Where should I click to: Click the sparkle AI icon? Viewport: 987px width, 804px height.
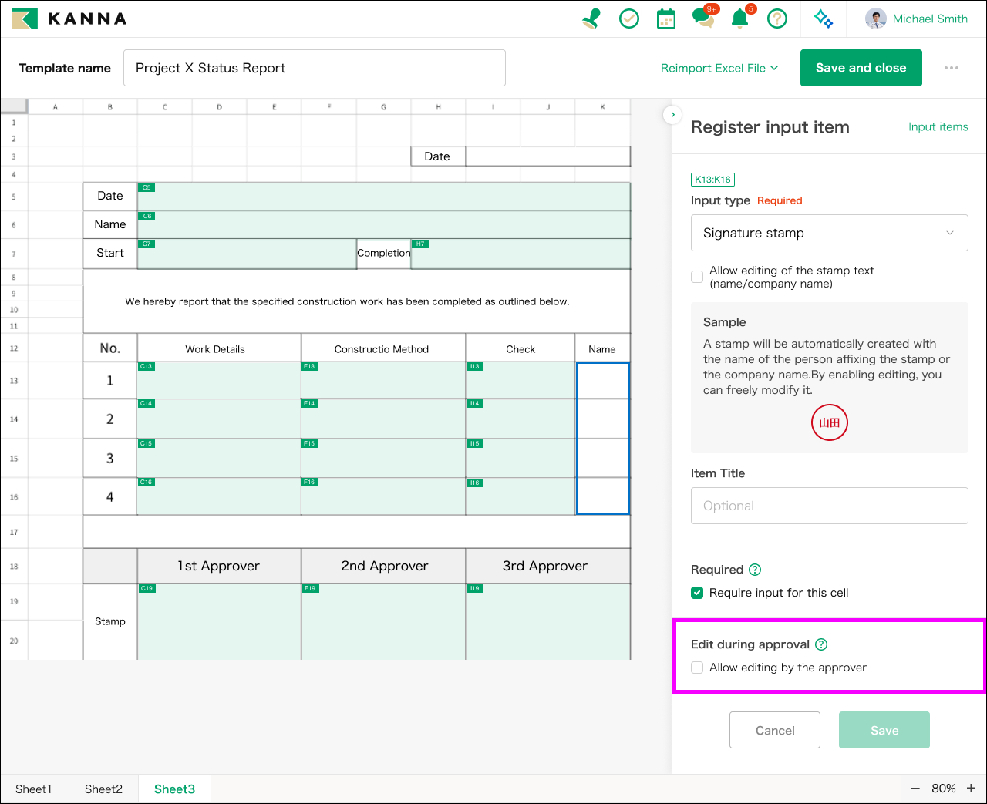[x=823, y=19]
